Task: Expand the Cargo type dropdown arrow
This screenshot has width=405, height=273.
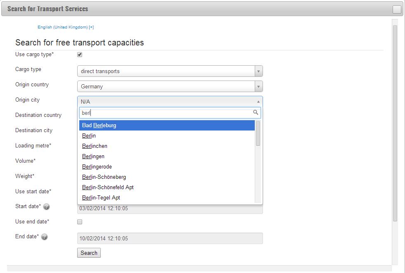Action: [x=258, y=71]
